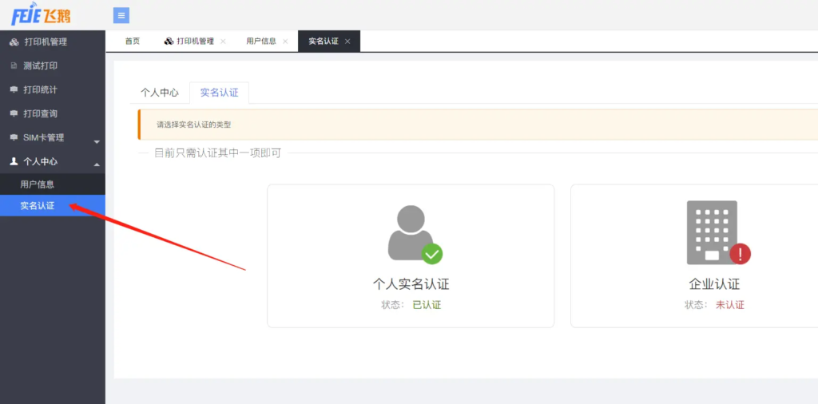
Task: Close the 用户信息 tab
Action: tap(285, 42)
